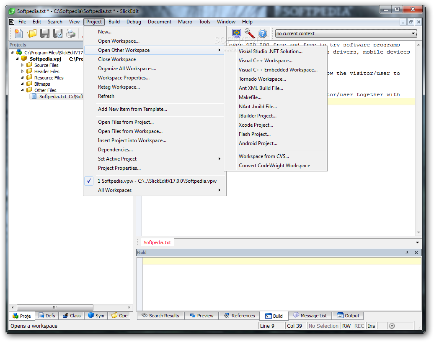Viewport: 434px width, 342px height.
Task: Click the editor scroll down arrow
Action: tap(418, 232)
